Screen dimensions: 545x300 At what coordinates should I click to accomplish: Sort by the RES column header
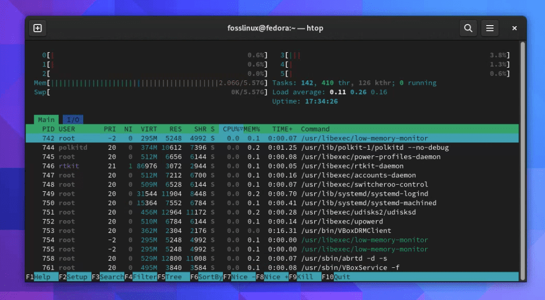[176, 129]
